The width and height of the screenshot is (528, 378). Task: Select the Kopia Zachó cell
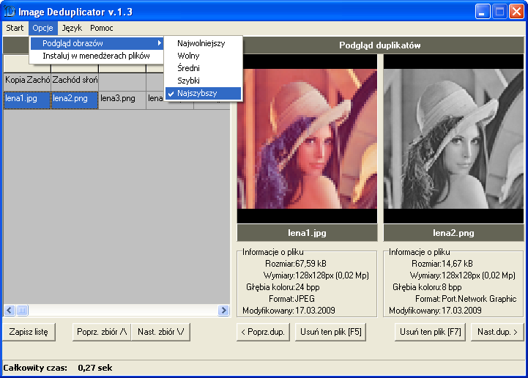click(27, 81)
